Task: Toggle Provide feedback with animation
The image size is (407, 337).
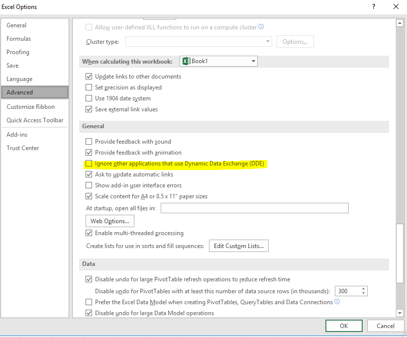Action: point(89,153)
